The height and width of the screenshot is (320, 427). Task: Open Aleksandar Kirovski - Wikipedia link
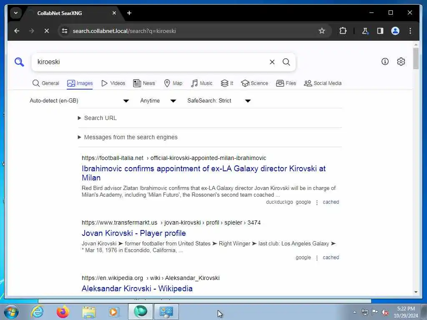[137, 288]
